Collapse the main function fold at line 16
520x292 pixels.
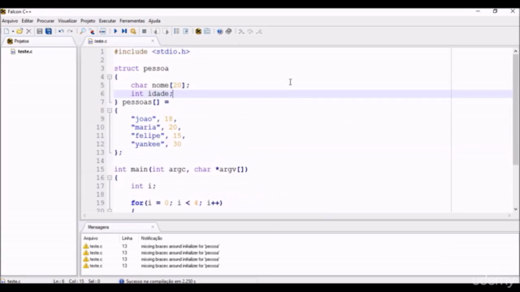pyautogui.click(x=110, y=178)
